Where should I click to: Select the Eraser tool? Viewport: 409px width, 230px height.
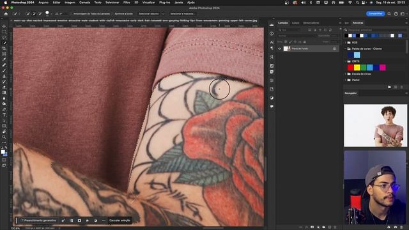pos(4,87)
